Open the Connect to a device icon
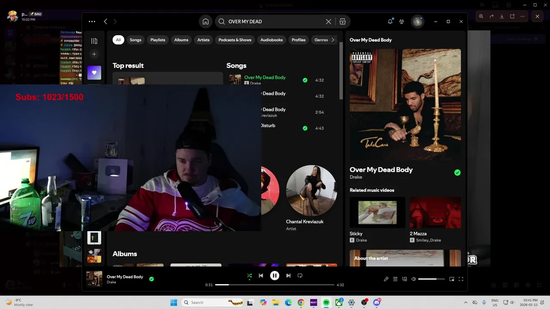 [404, 279]
